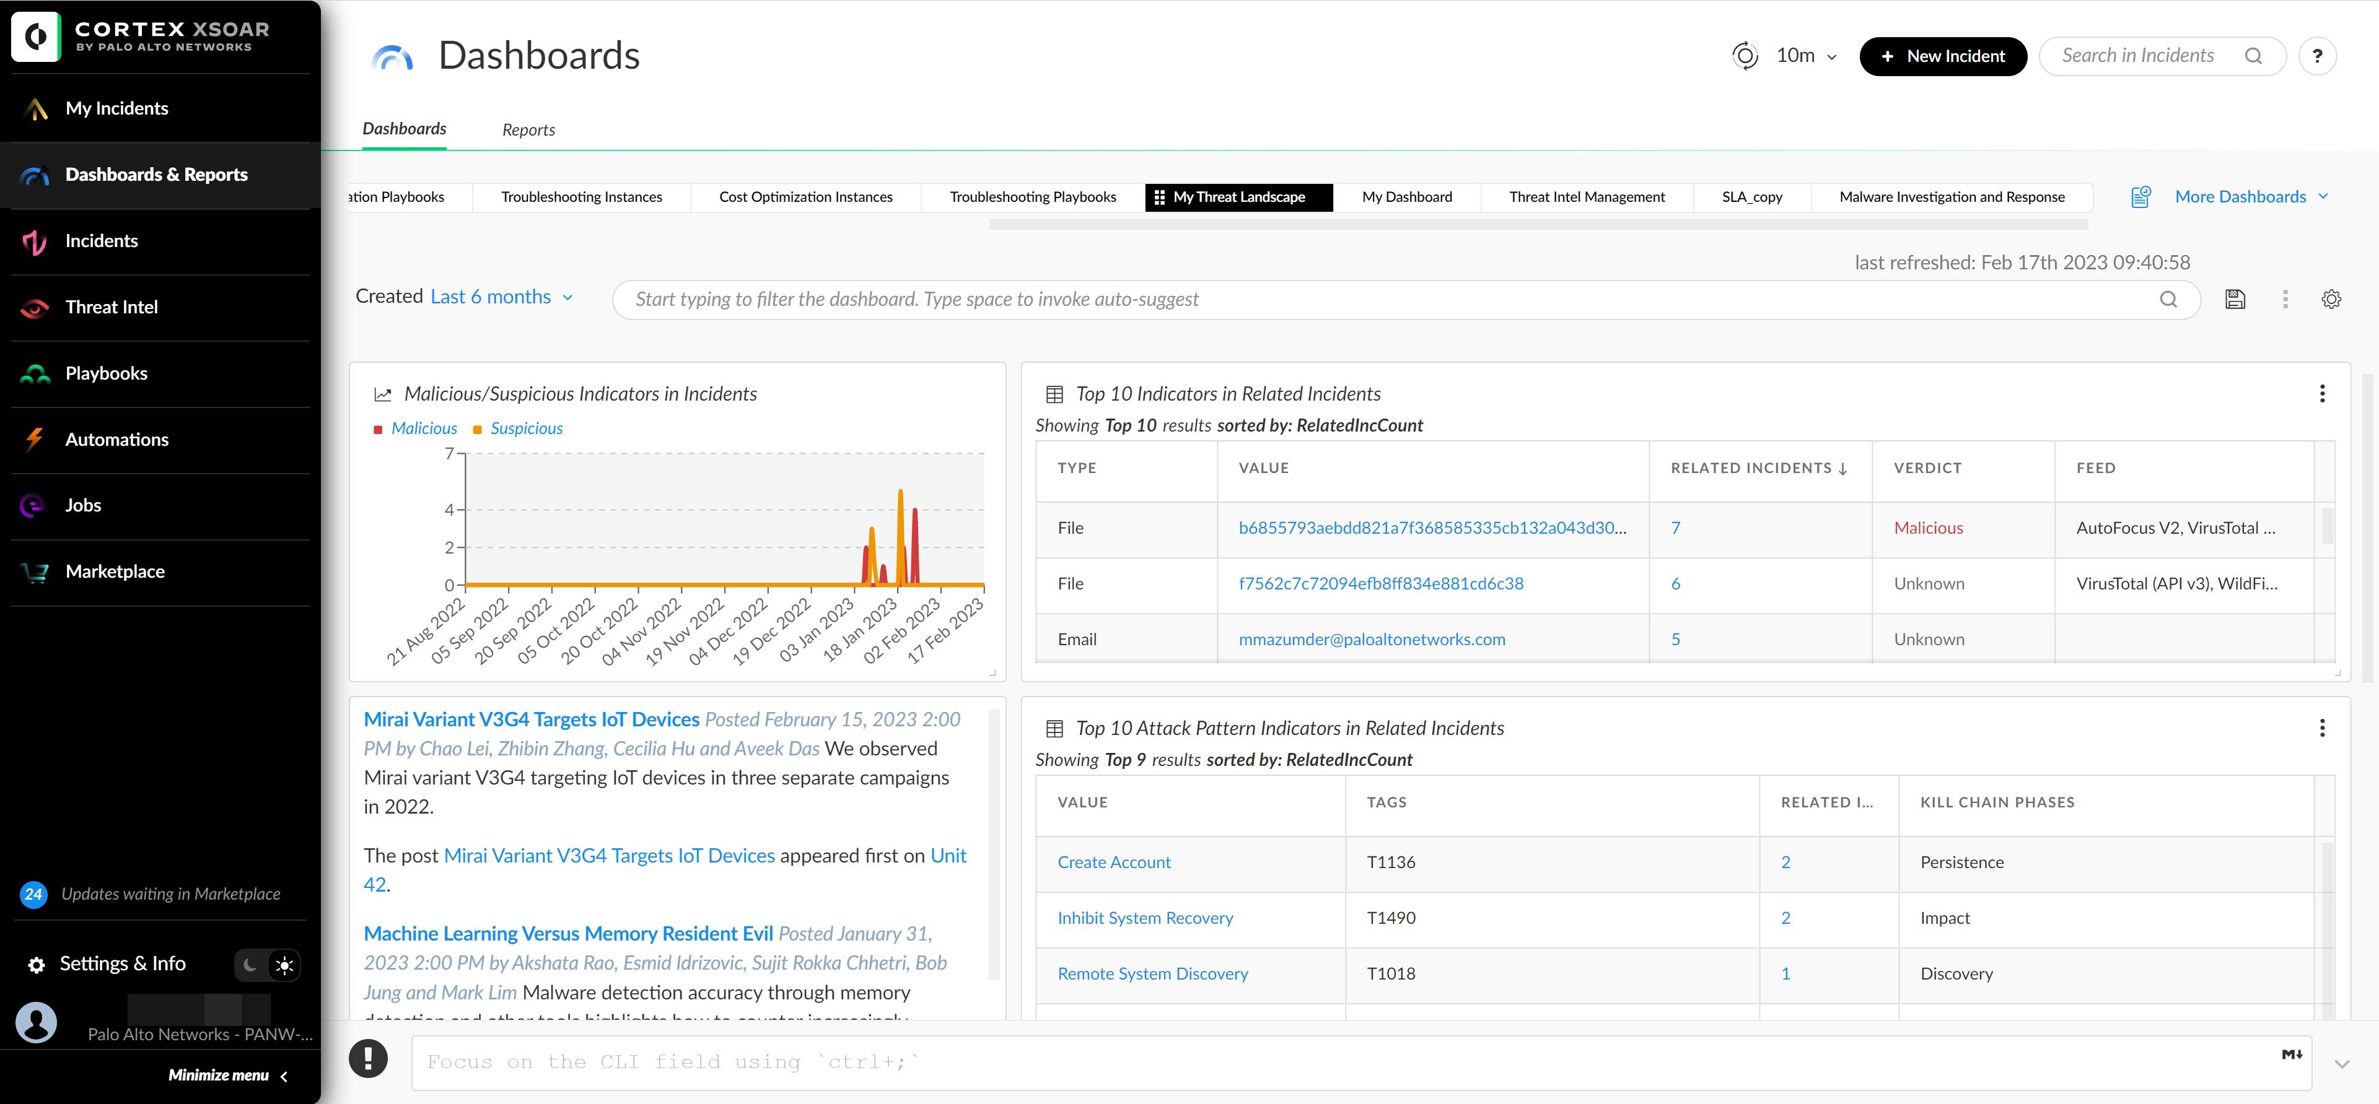Toggle the Malicious red legend swatch

(x=378, y=429)
